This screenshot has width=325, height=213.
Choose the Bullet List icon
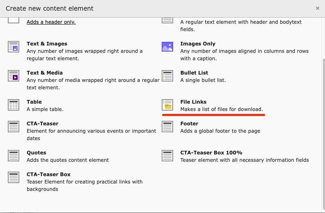167,76
